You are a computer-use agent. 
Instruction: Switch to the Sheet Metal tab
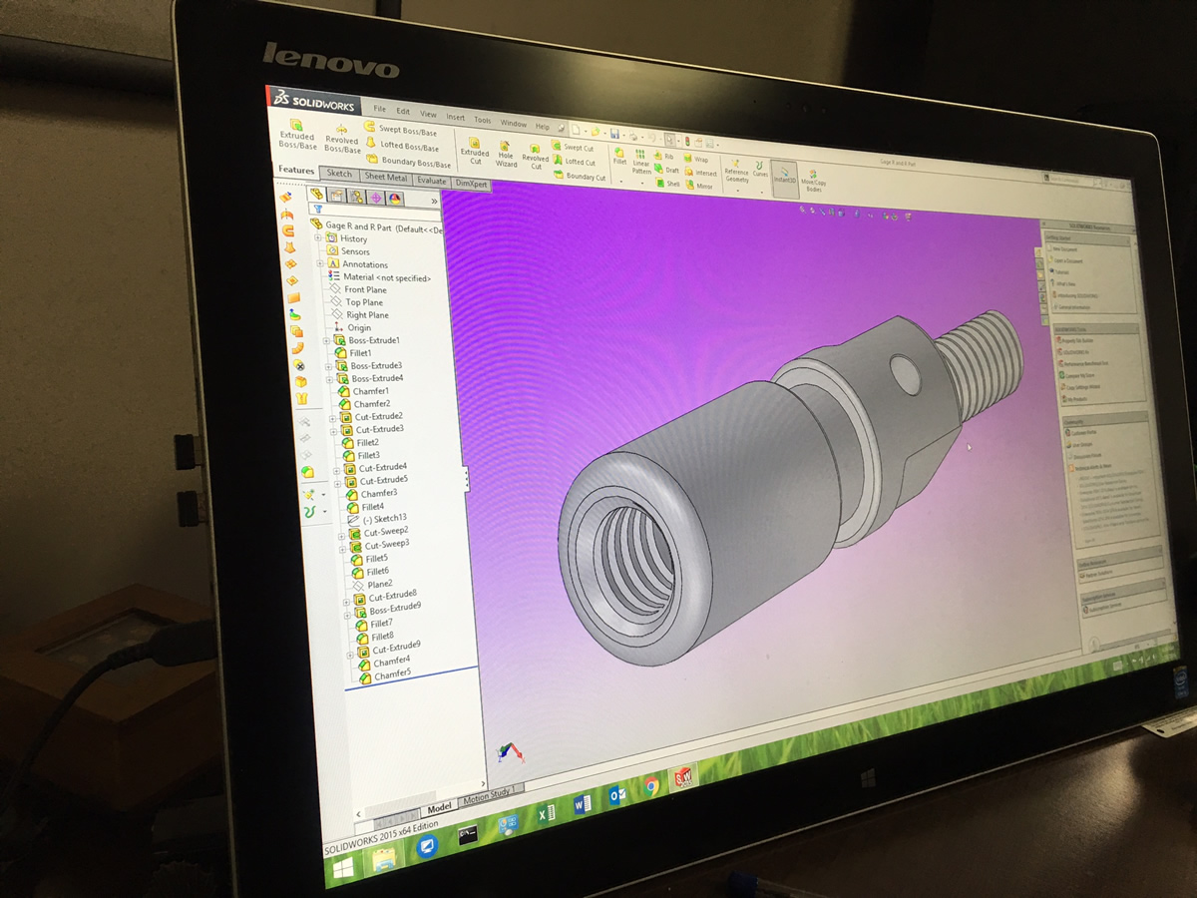(x=386, y=177)
